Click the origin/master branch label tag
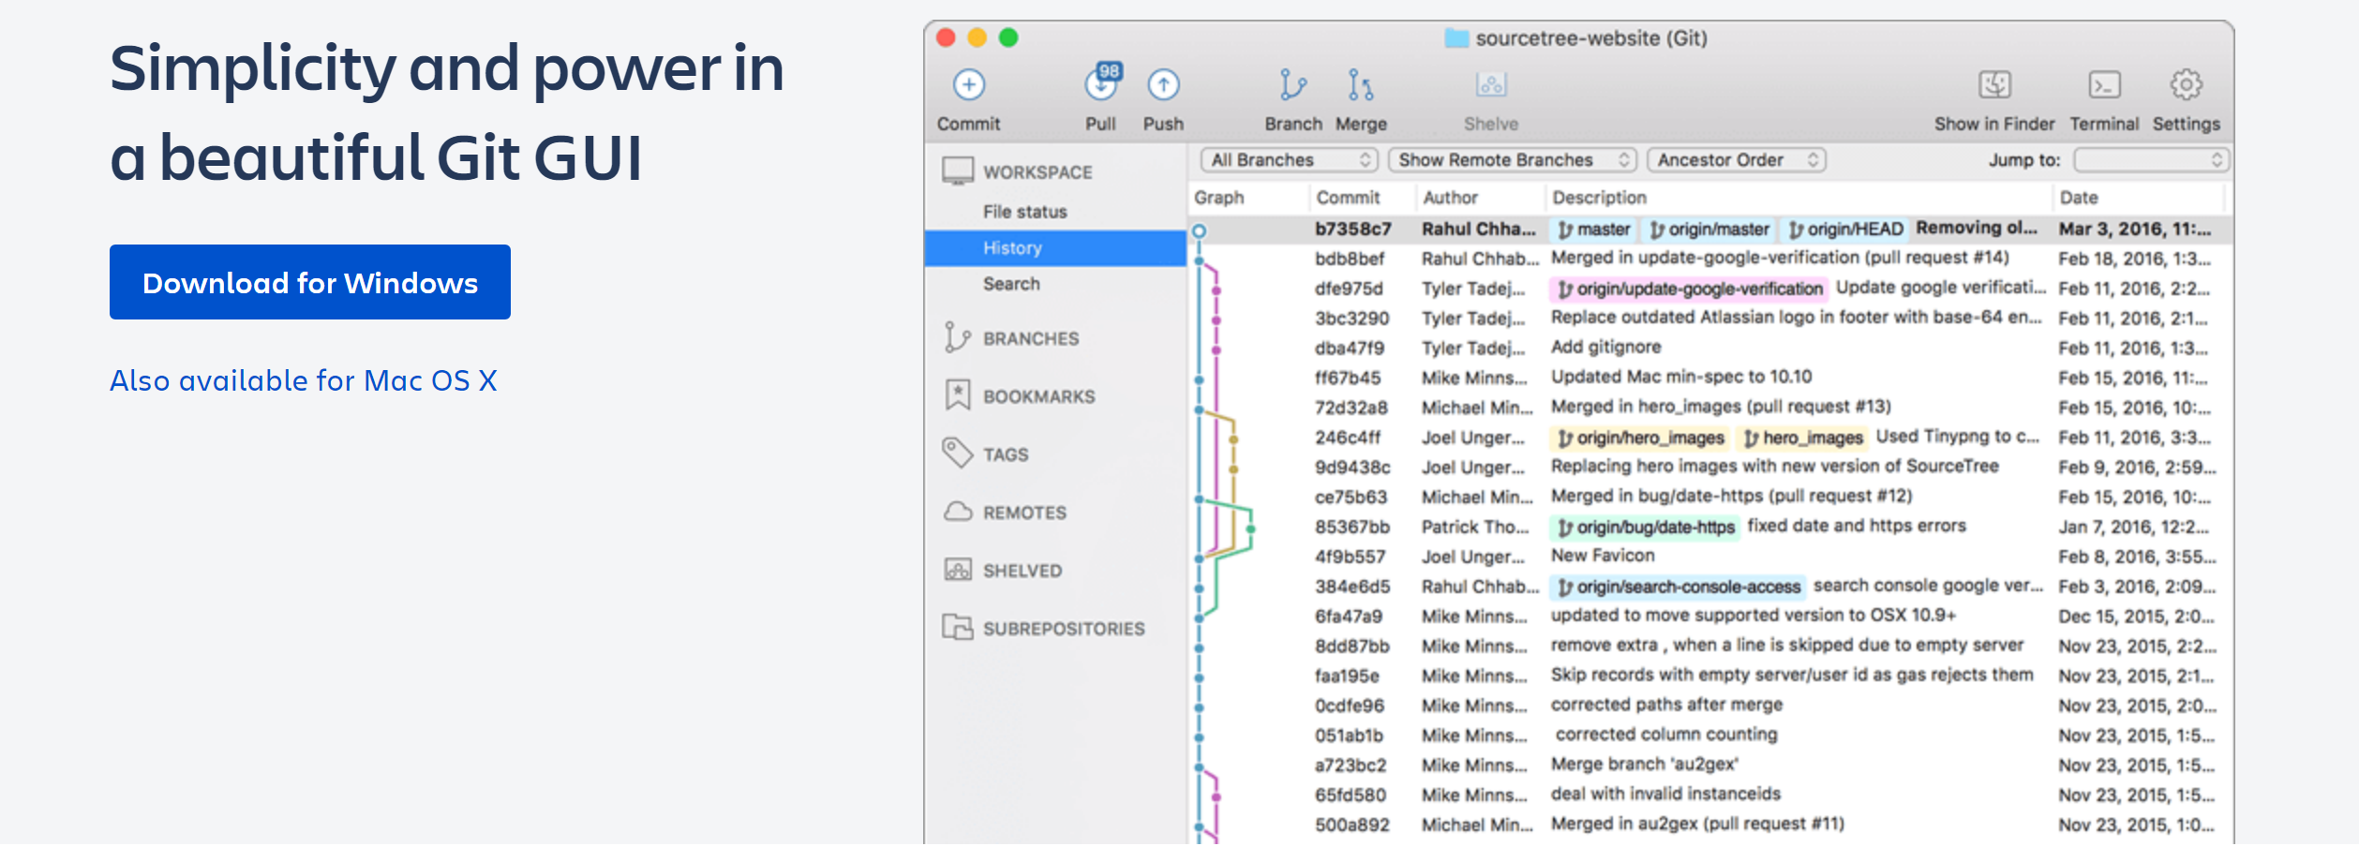2359x846 pixels. 1710,230
